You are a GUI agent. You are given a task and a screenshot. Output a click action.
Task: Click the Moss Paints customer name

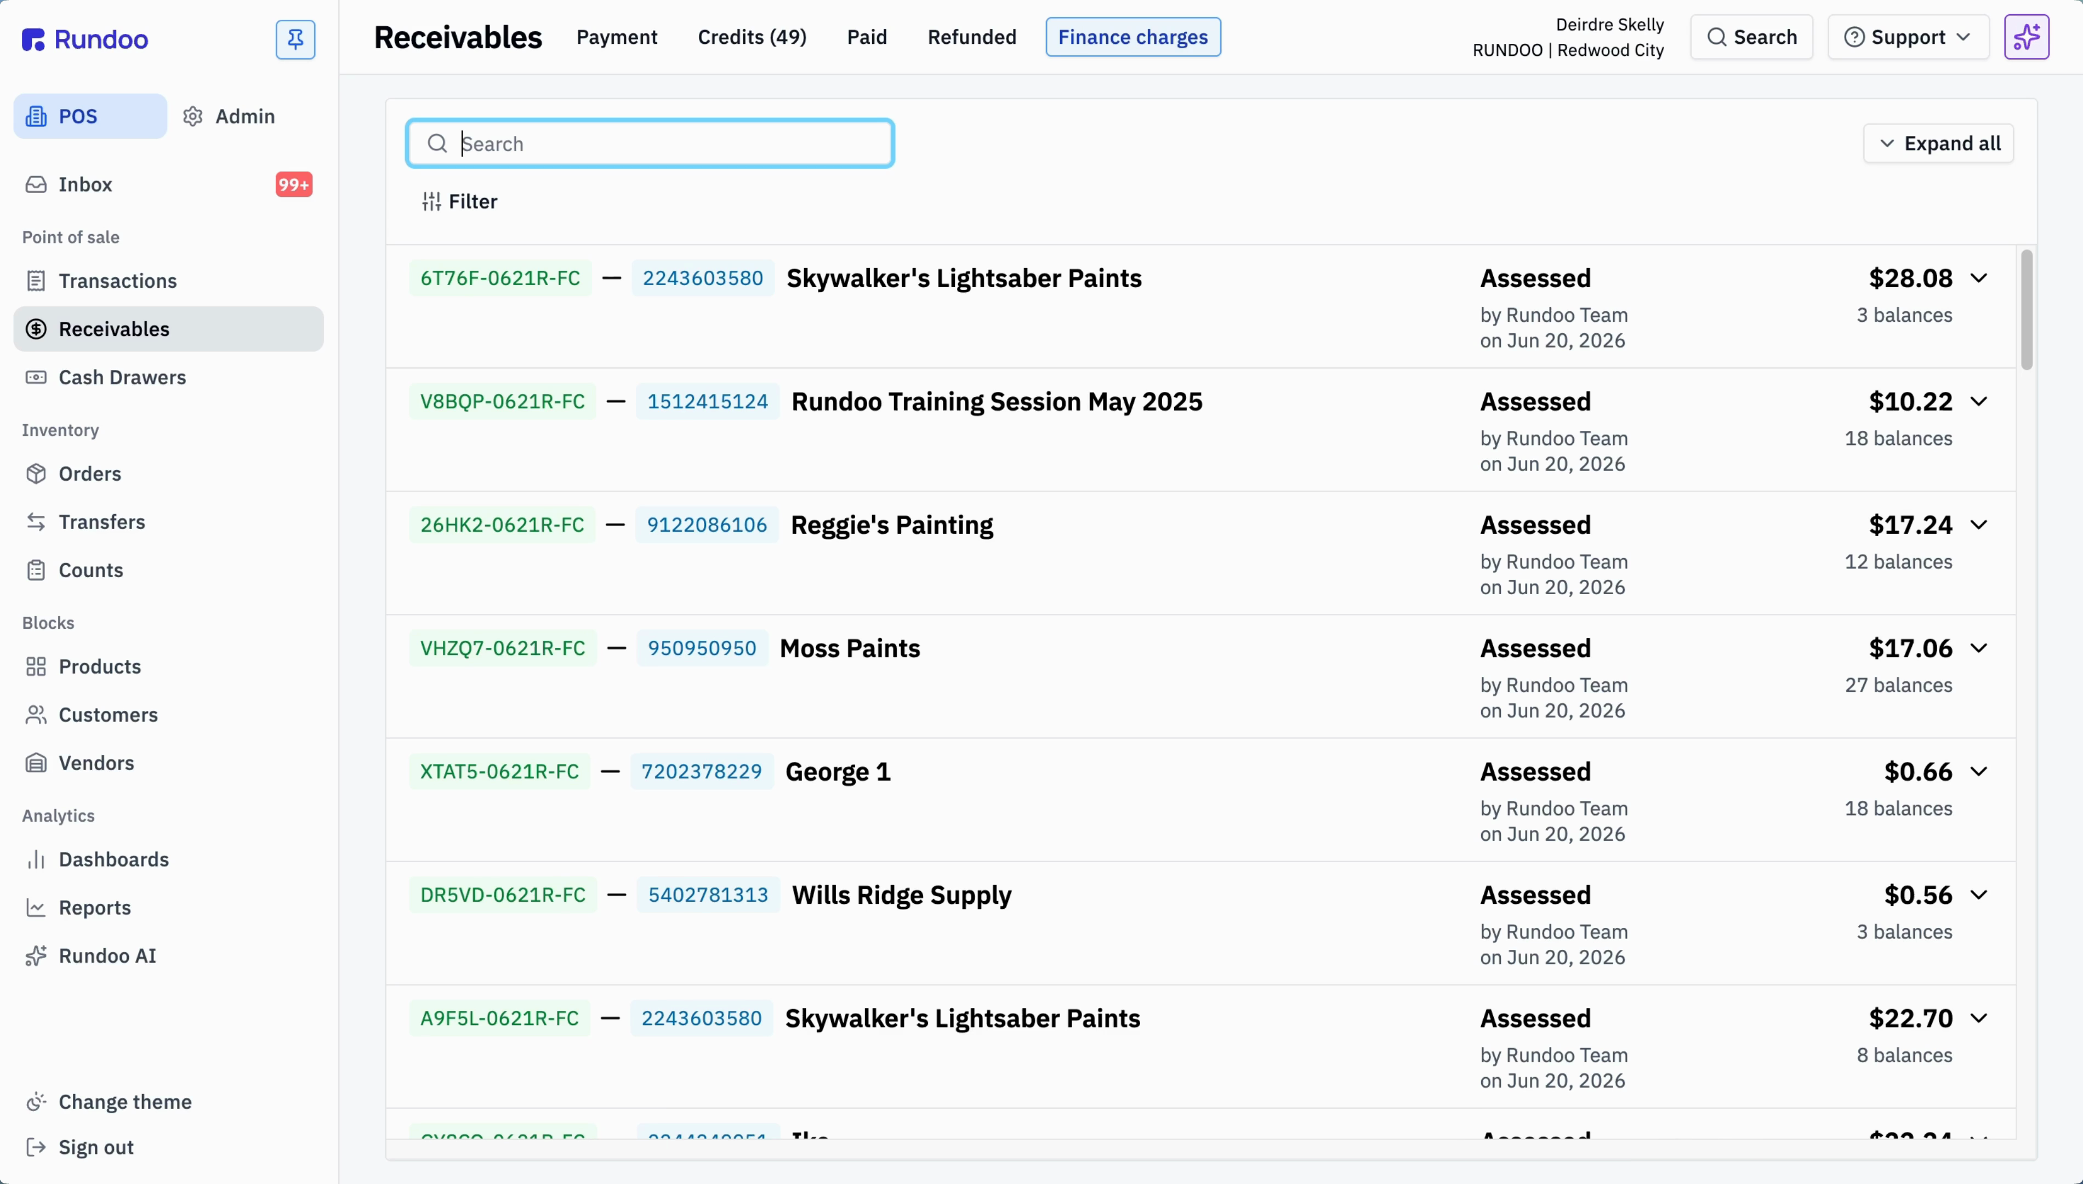coord(850,648)
